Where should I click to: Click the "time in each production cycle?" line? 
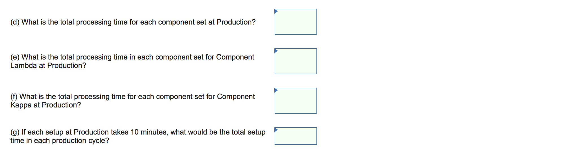tap(60, 140)
